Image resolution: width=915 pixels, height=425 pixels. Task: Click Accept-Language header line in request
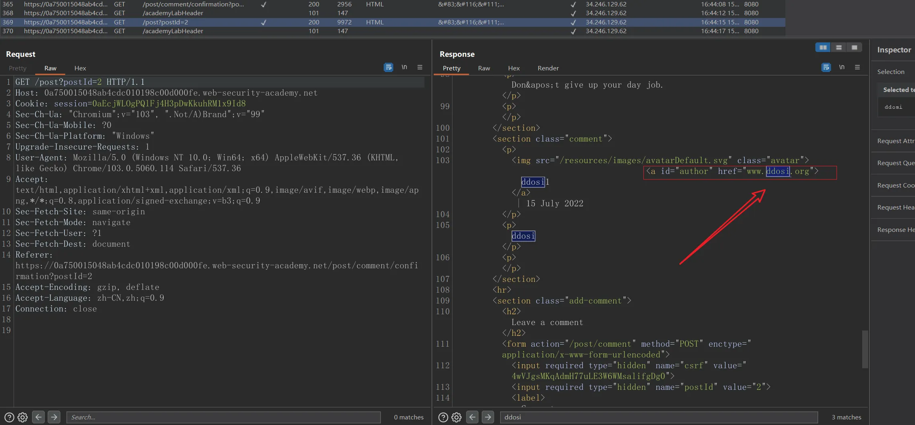[90, 298]
